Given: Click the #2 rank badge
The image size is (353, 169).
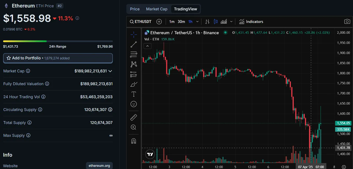Looking at the screenshot, I should tap(60, 6).
